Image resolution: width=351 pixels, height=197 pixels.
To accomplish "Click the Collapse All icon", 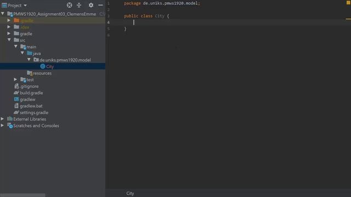I will (79, 5).
